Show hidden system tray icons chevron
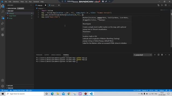Image resolution: width=172 pixels, height=96 pixels. [139, 94]
